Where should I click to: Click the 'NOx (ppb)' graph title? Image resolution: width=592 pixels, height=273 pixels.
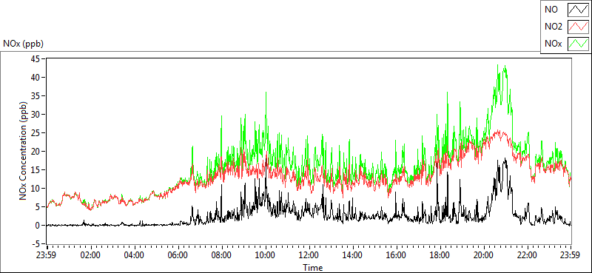pyautogui.click(x=23, y=44)
